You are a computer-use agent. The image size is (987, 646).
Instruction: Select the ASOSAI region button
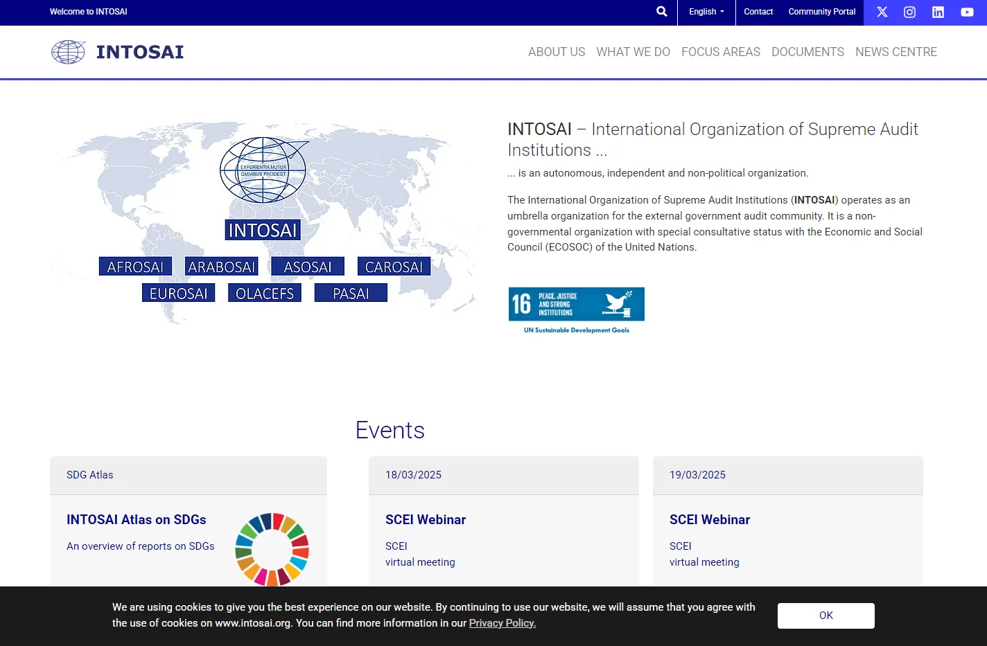pyautogui.click(x=308, y=267)
